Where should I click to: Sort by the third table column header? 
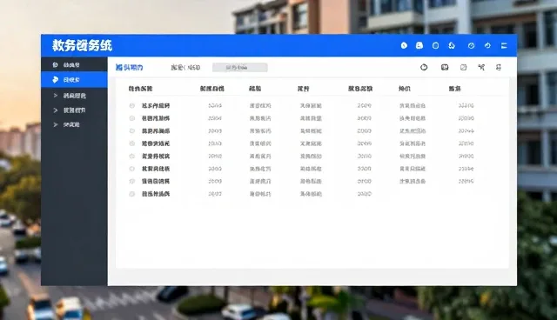tap(255, 89)
